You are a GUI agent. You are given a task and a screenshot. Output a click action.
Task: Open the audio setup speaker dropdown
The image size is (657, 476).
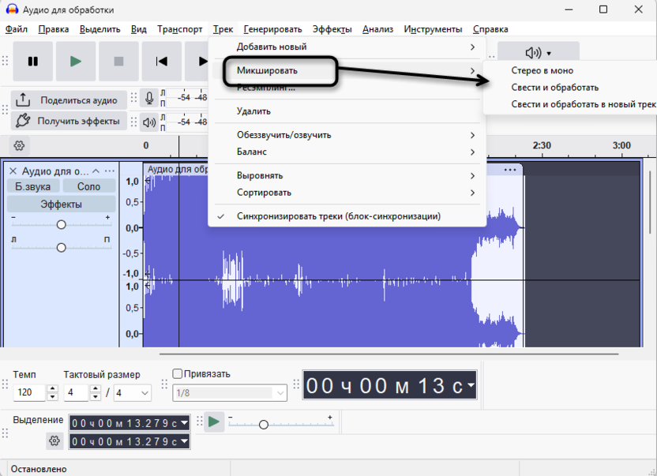538,53
